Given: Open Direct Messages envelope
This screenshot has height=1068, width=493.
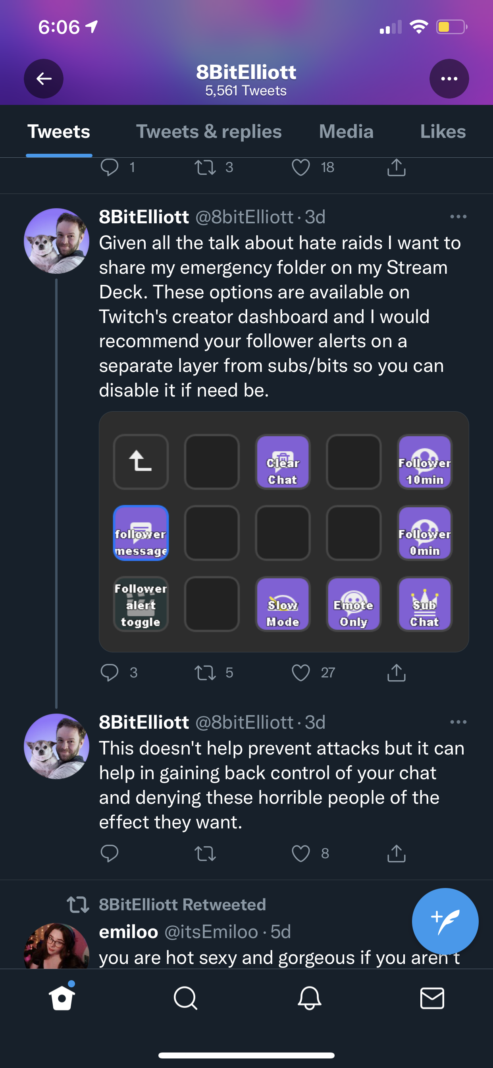Looking at the screenshot, I should [x=432, y=998].
